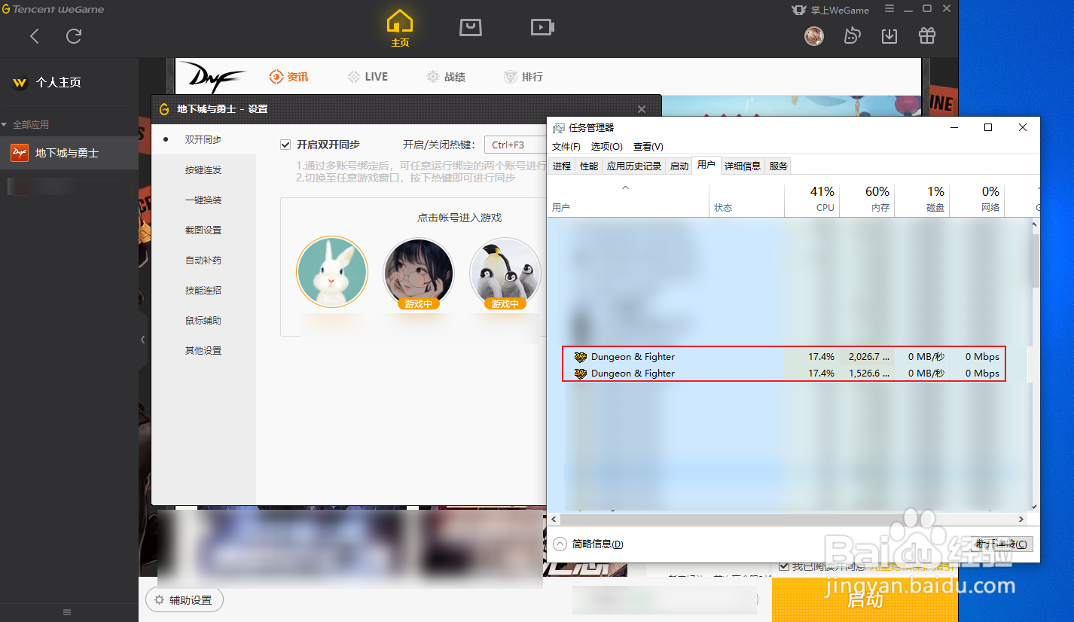Open the 资讯 tab on game page

[288, 77]
